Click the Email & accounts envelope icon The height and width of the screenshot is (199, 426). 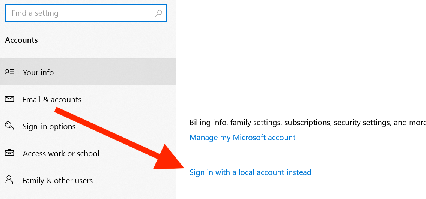[x=9, y=99]
